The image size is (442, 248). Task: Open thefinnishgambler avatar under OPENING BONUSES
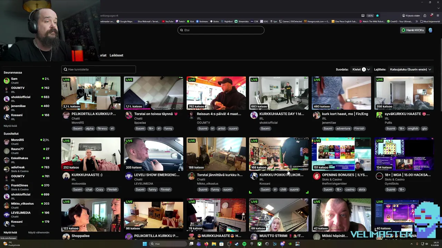[x=316, y=176]
